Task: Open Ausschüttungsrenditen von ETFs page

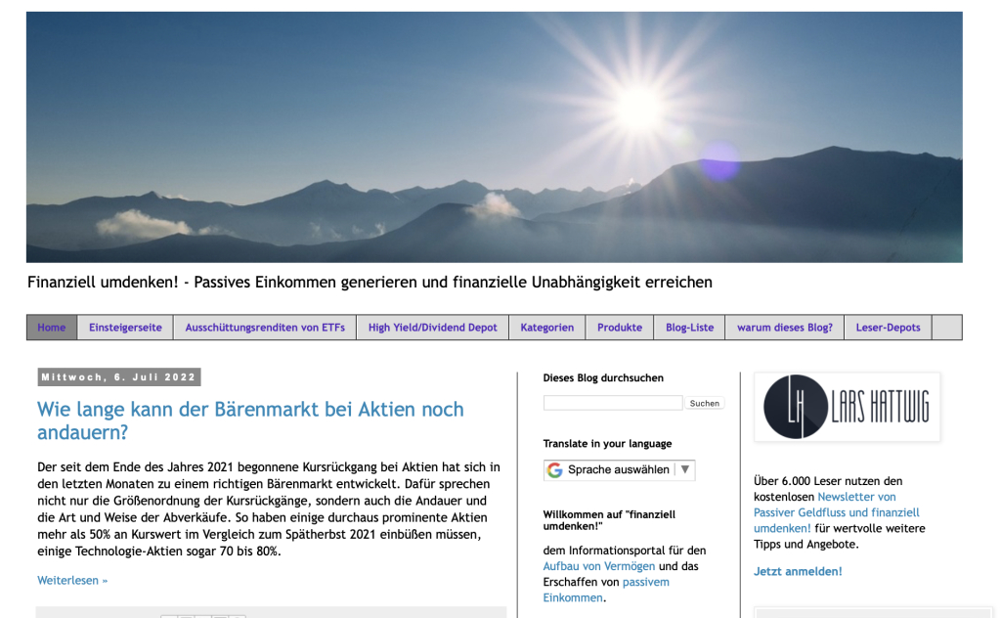Action: coord(265,328)
